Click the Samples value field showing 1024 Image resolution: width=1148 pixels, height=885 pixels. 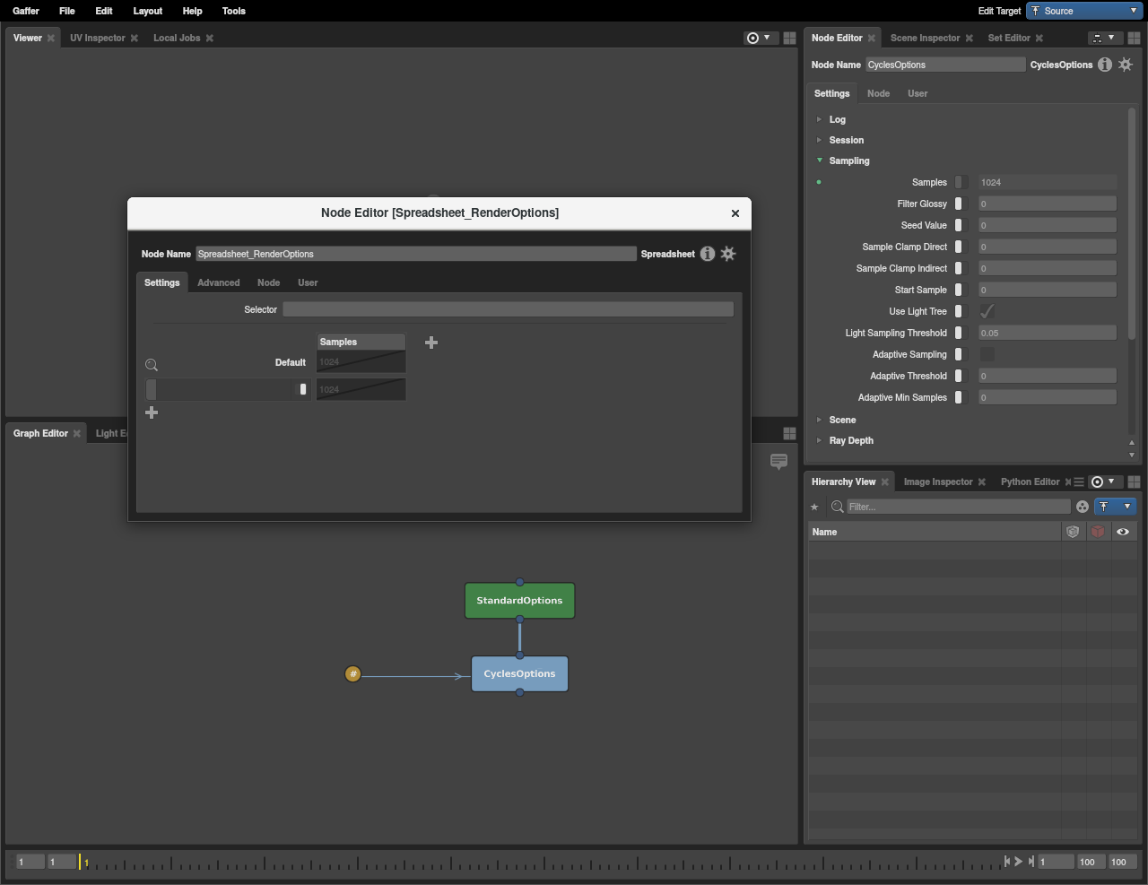point(1047,182)
